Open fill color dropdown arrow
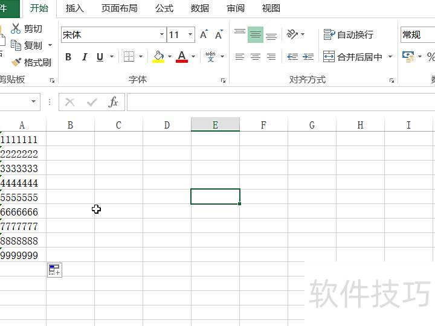Image resolution: width=435 pixels, height=326 pixels. click(170, 57)
